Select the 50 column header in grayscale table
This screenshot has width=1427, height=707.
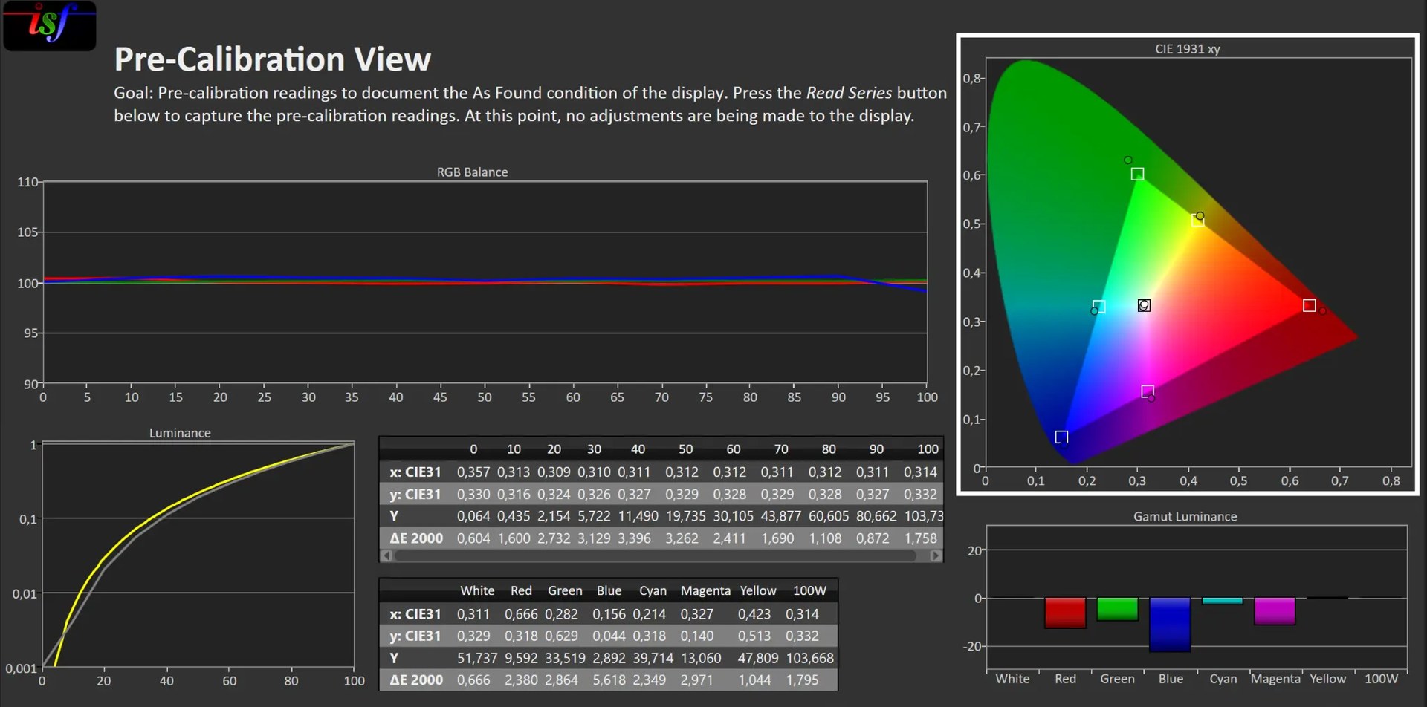click(x=685, y=449)
